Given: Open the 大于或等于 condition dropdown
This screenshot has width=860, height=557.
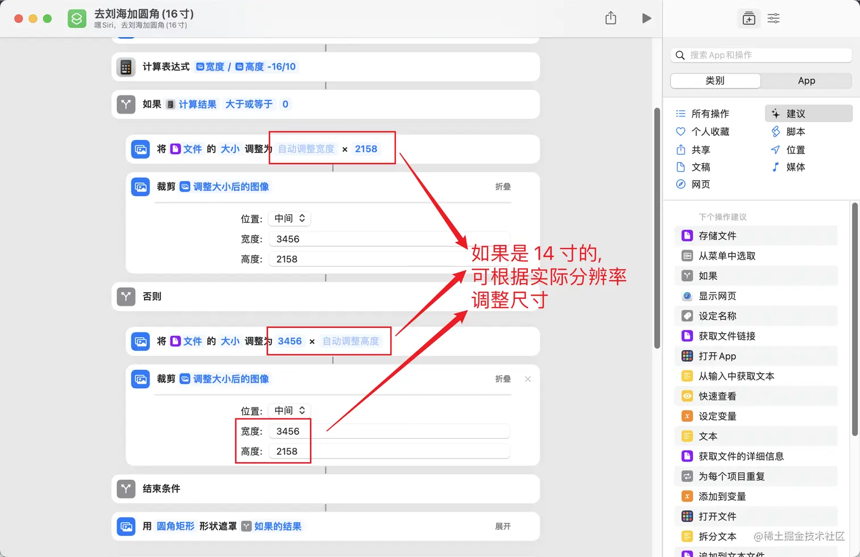Looking at the screenshot, I should [249, 104].
